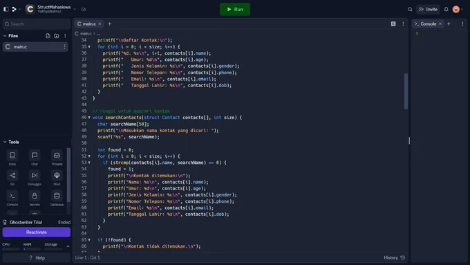This screenshot has width=470, height=265.
Task: Open the Threads tool
Action: point(57,158)
